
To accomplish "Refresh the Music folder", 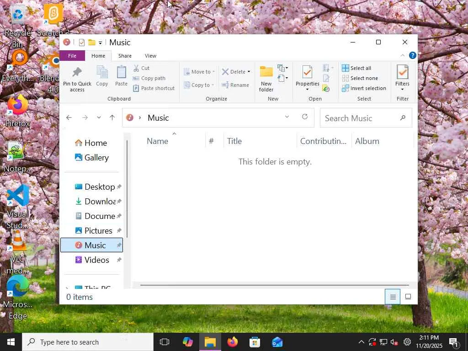I will pyautogui.click(x=305, y=117).
